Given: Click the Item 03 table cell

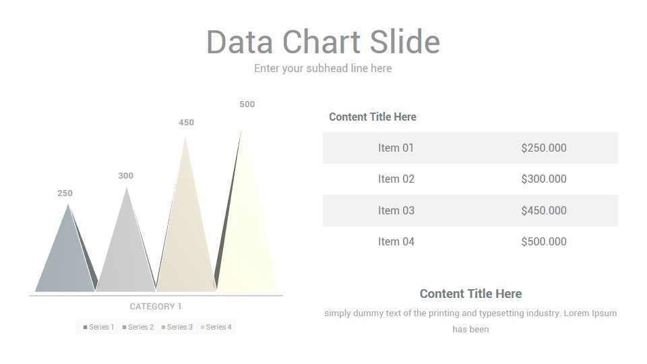Looking at the screenshot, I should 396,210.
